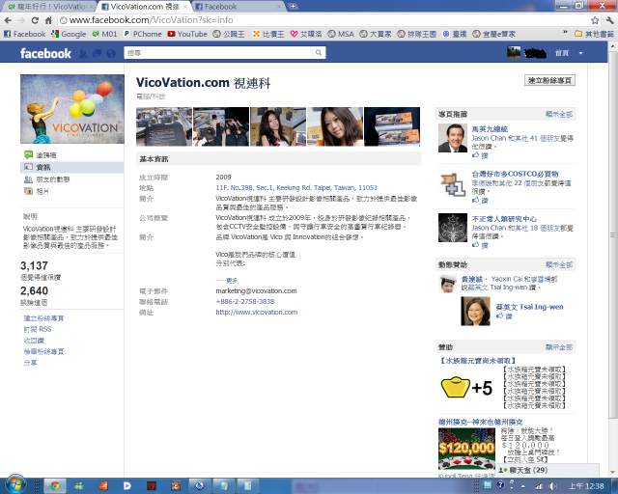Open the Google bookmark
Image resolution: width=618 pixels, height=494 pixels.
[69, 34]
